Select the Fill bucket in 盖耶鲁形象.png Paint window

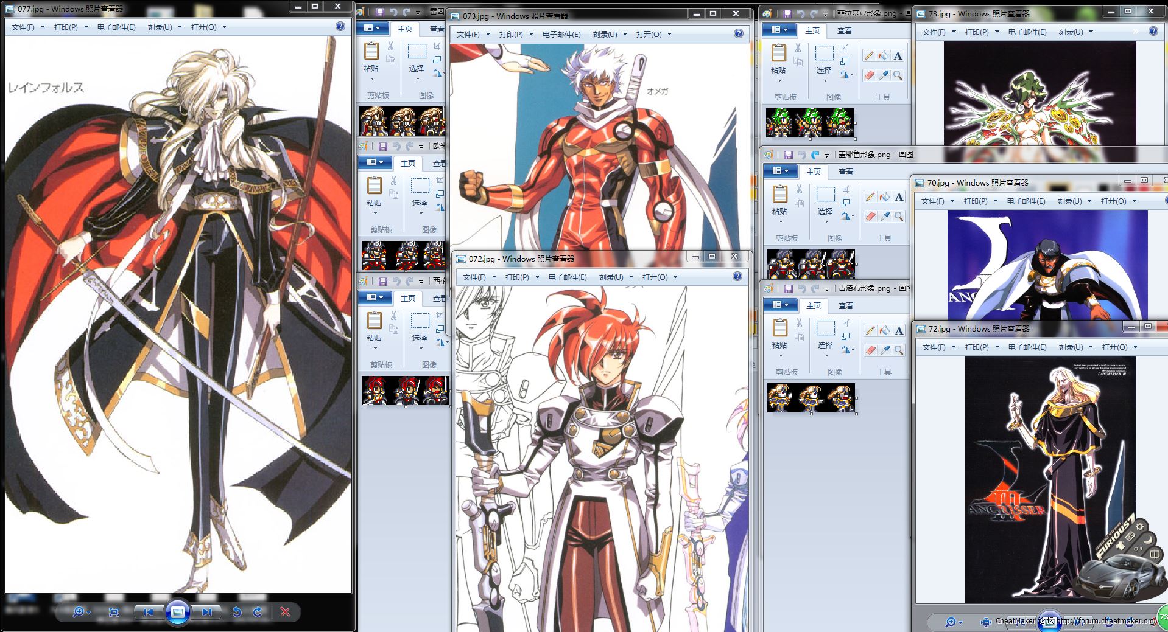(884, 197)
